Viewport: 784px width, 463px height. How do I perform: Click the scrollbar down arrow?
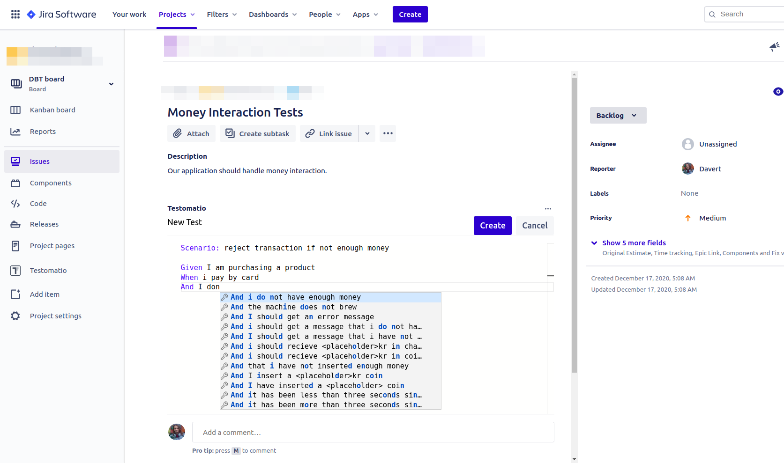(574, 459)
